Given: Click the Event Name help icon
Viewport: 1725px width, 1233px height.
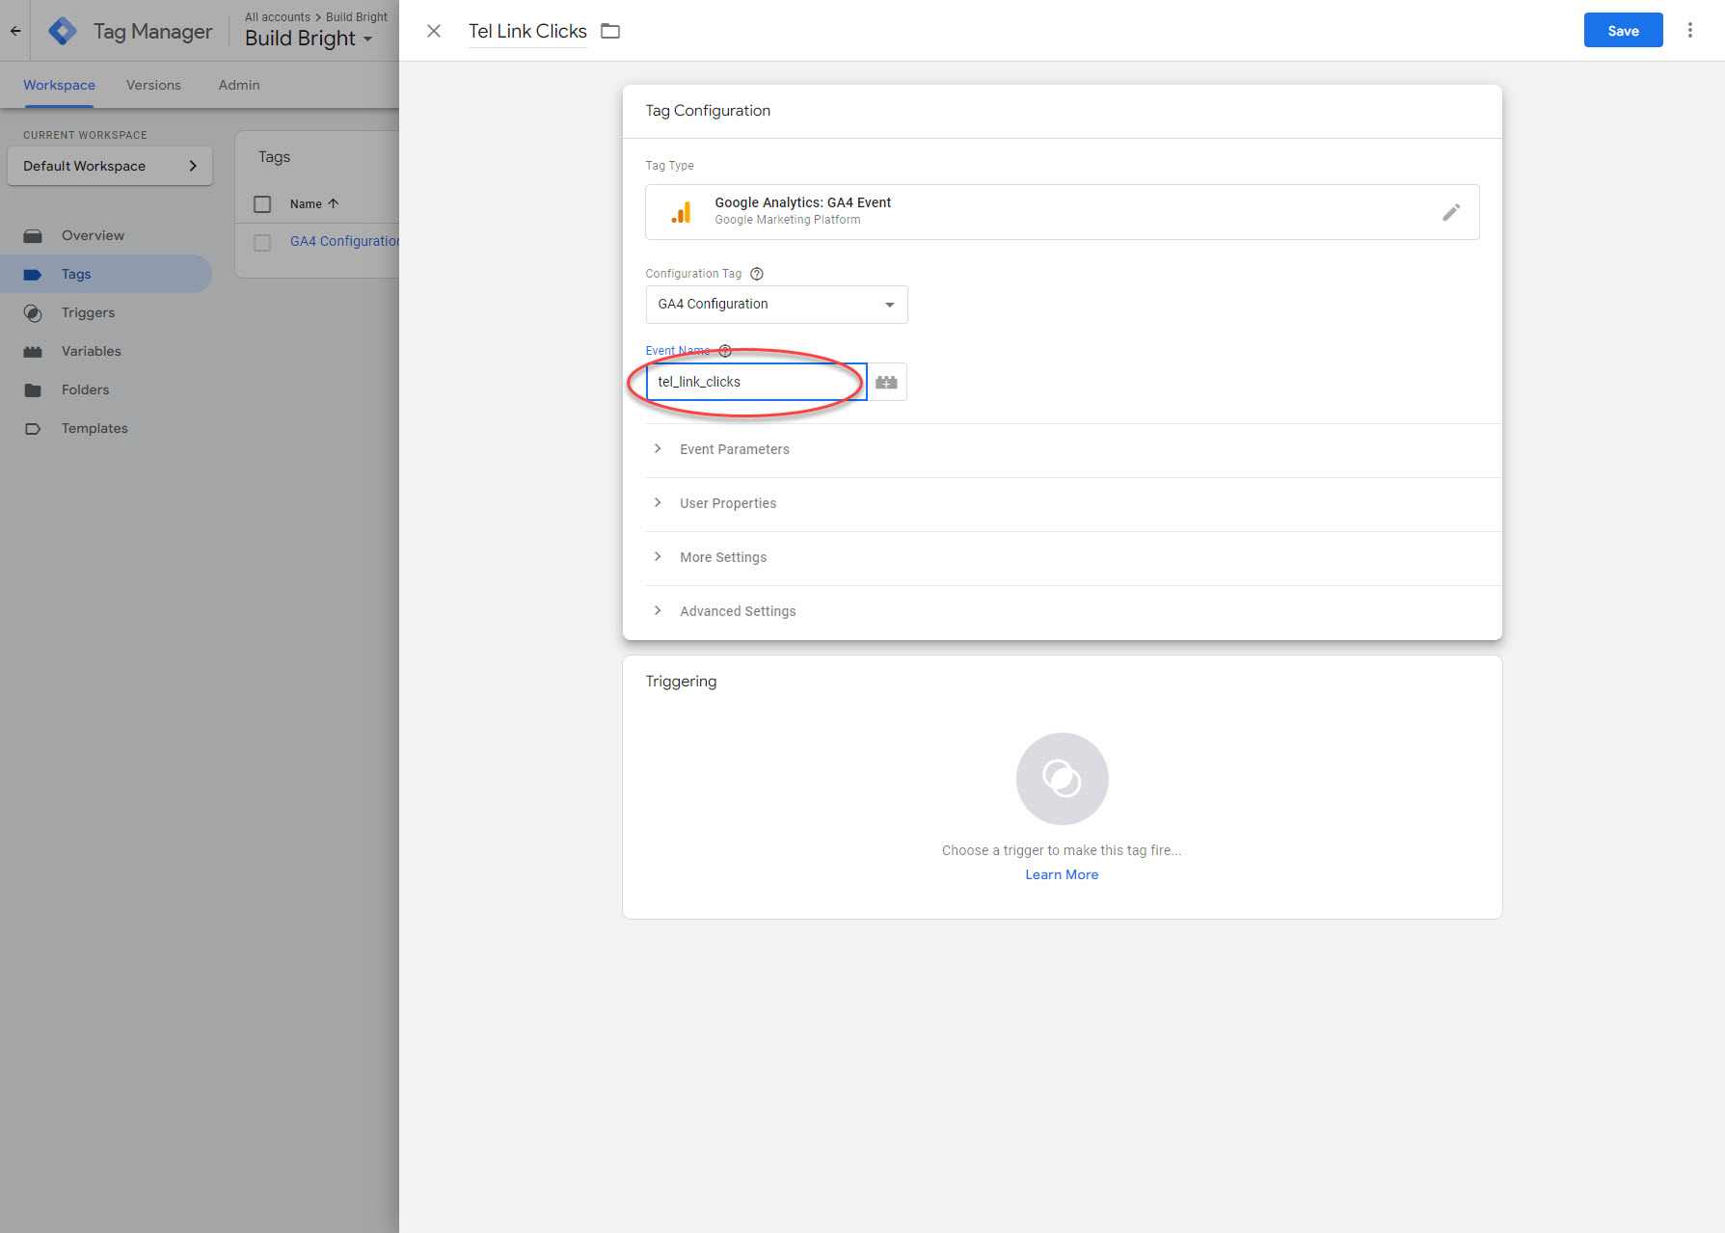Looking at the screenshot, I should pyautogui.click(x=725, y=351).
